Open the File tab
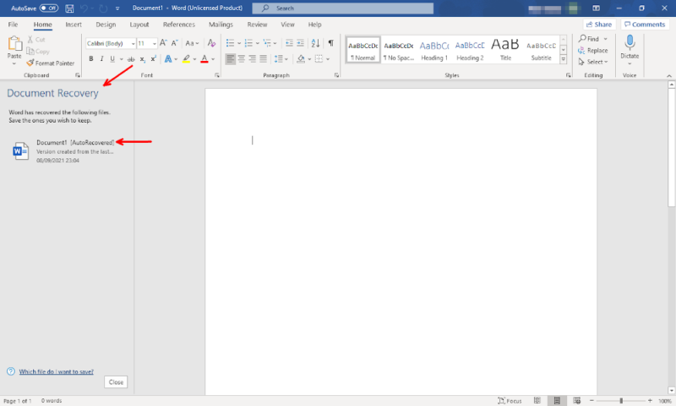 (x=13, y=25)
